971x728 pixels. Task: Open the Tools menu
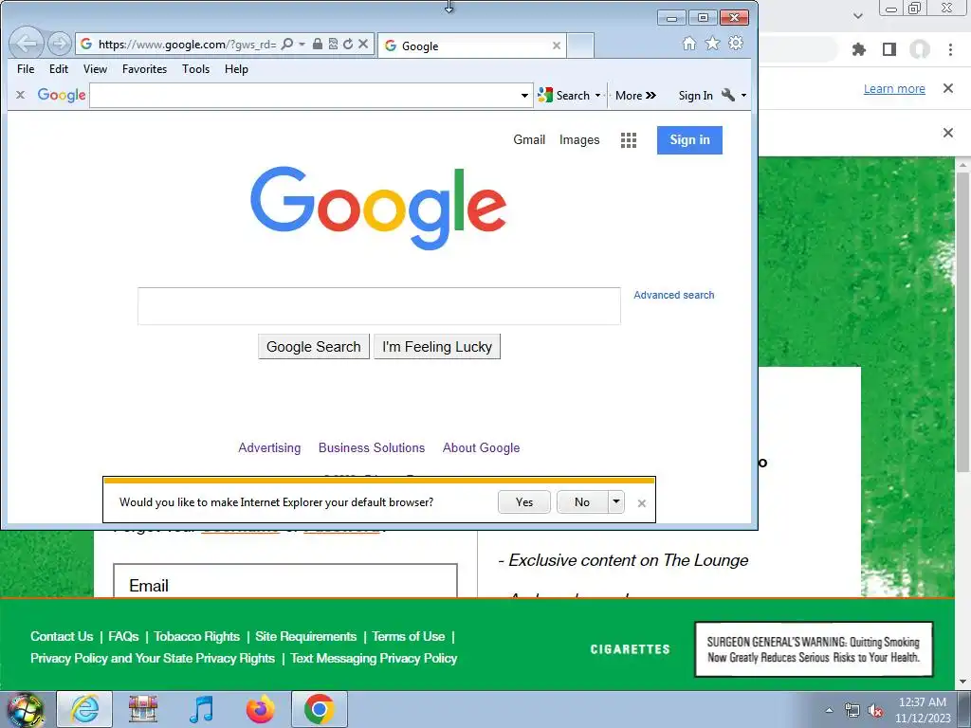coord(195,69)
